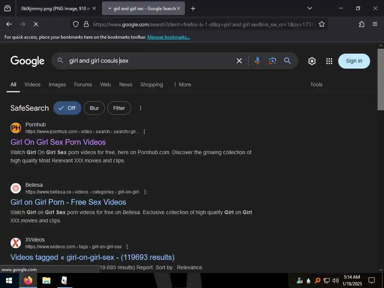Viewport: 384px width, 288px height.
Task: Open the volume speaker tray icon
Action: coord(336,280)
